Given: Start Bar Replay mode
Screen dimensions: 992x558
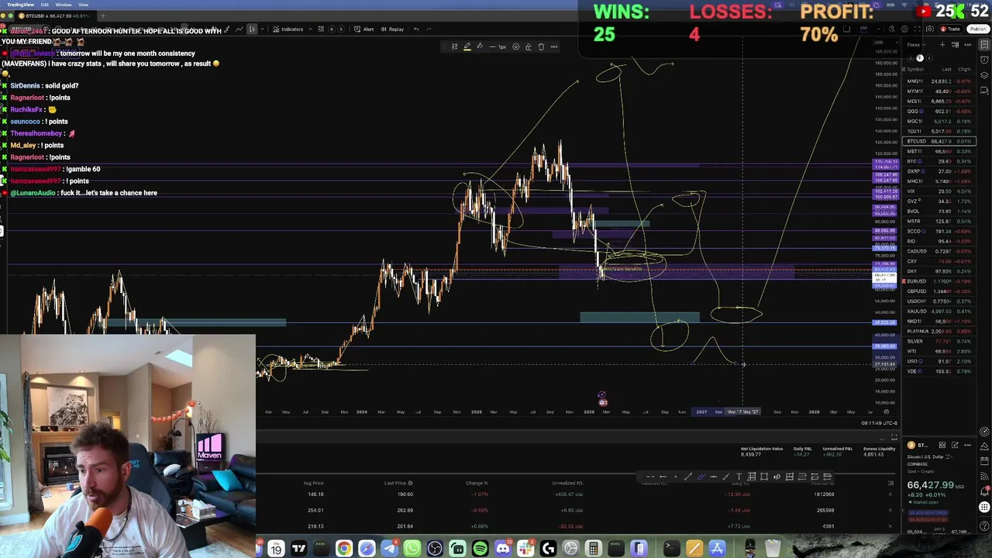Looking at the screenshot, I should [392, 29].
